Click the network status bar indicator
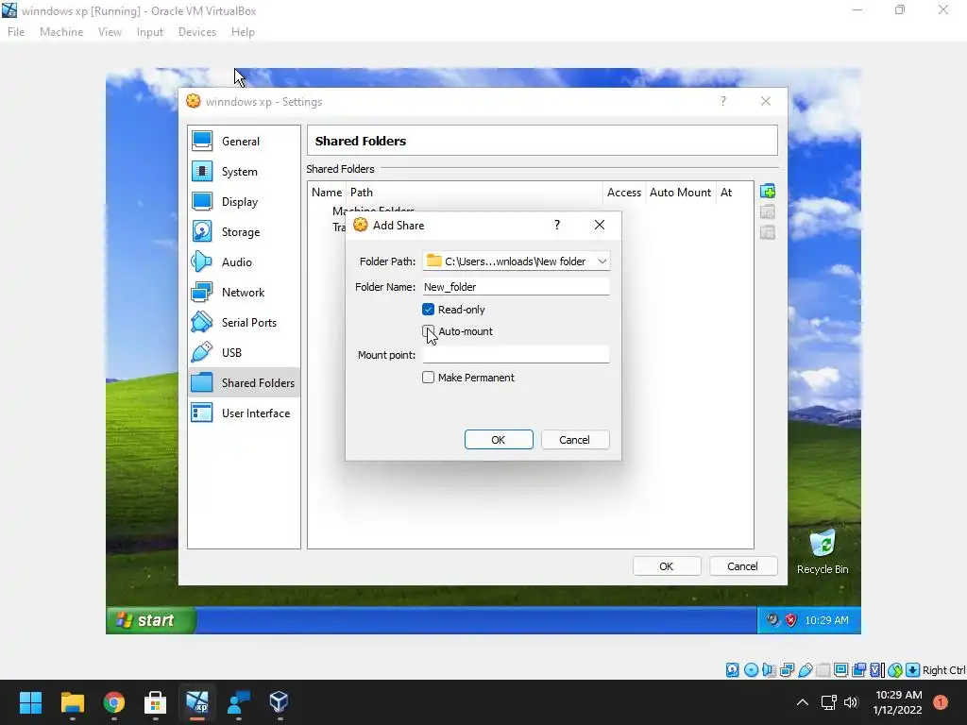This screenshot has width=967, height=725. [x=787, y=670]
